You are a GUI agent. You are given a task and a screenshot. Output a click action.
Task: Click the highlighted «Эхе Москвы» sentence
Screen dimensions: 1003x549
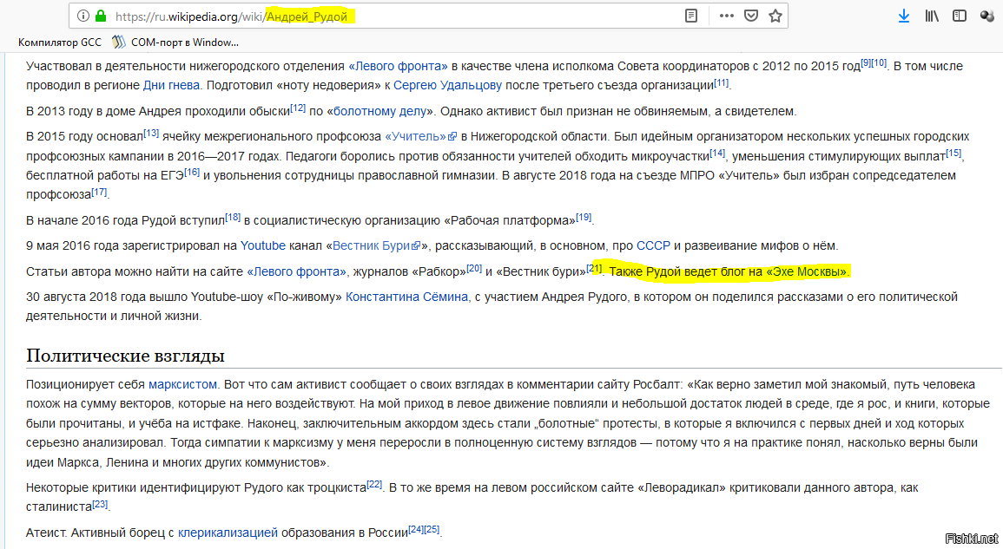pyautogui.click(x=729, y=272)
